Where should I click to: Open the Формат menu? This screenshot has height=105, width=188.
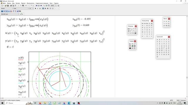click(23, 3)
